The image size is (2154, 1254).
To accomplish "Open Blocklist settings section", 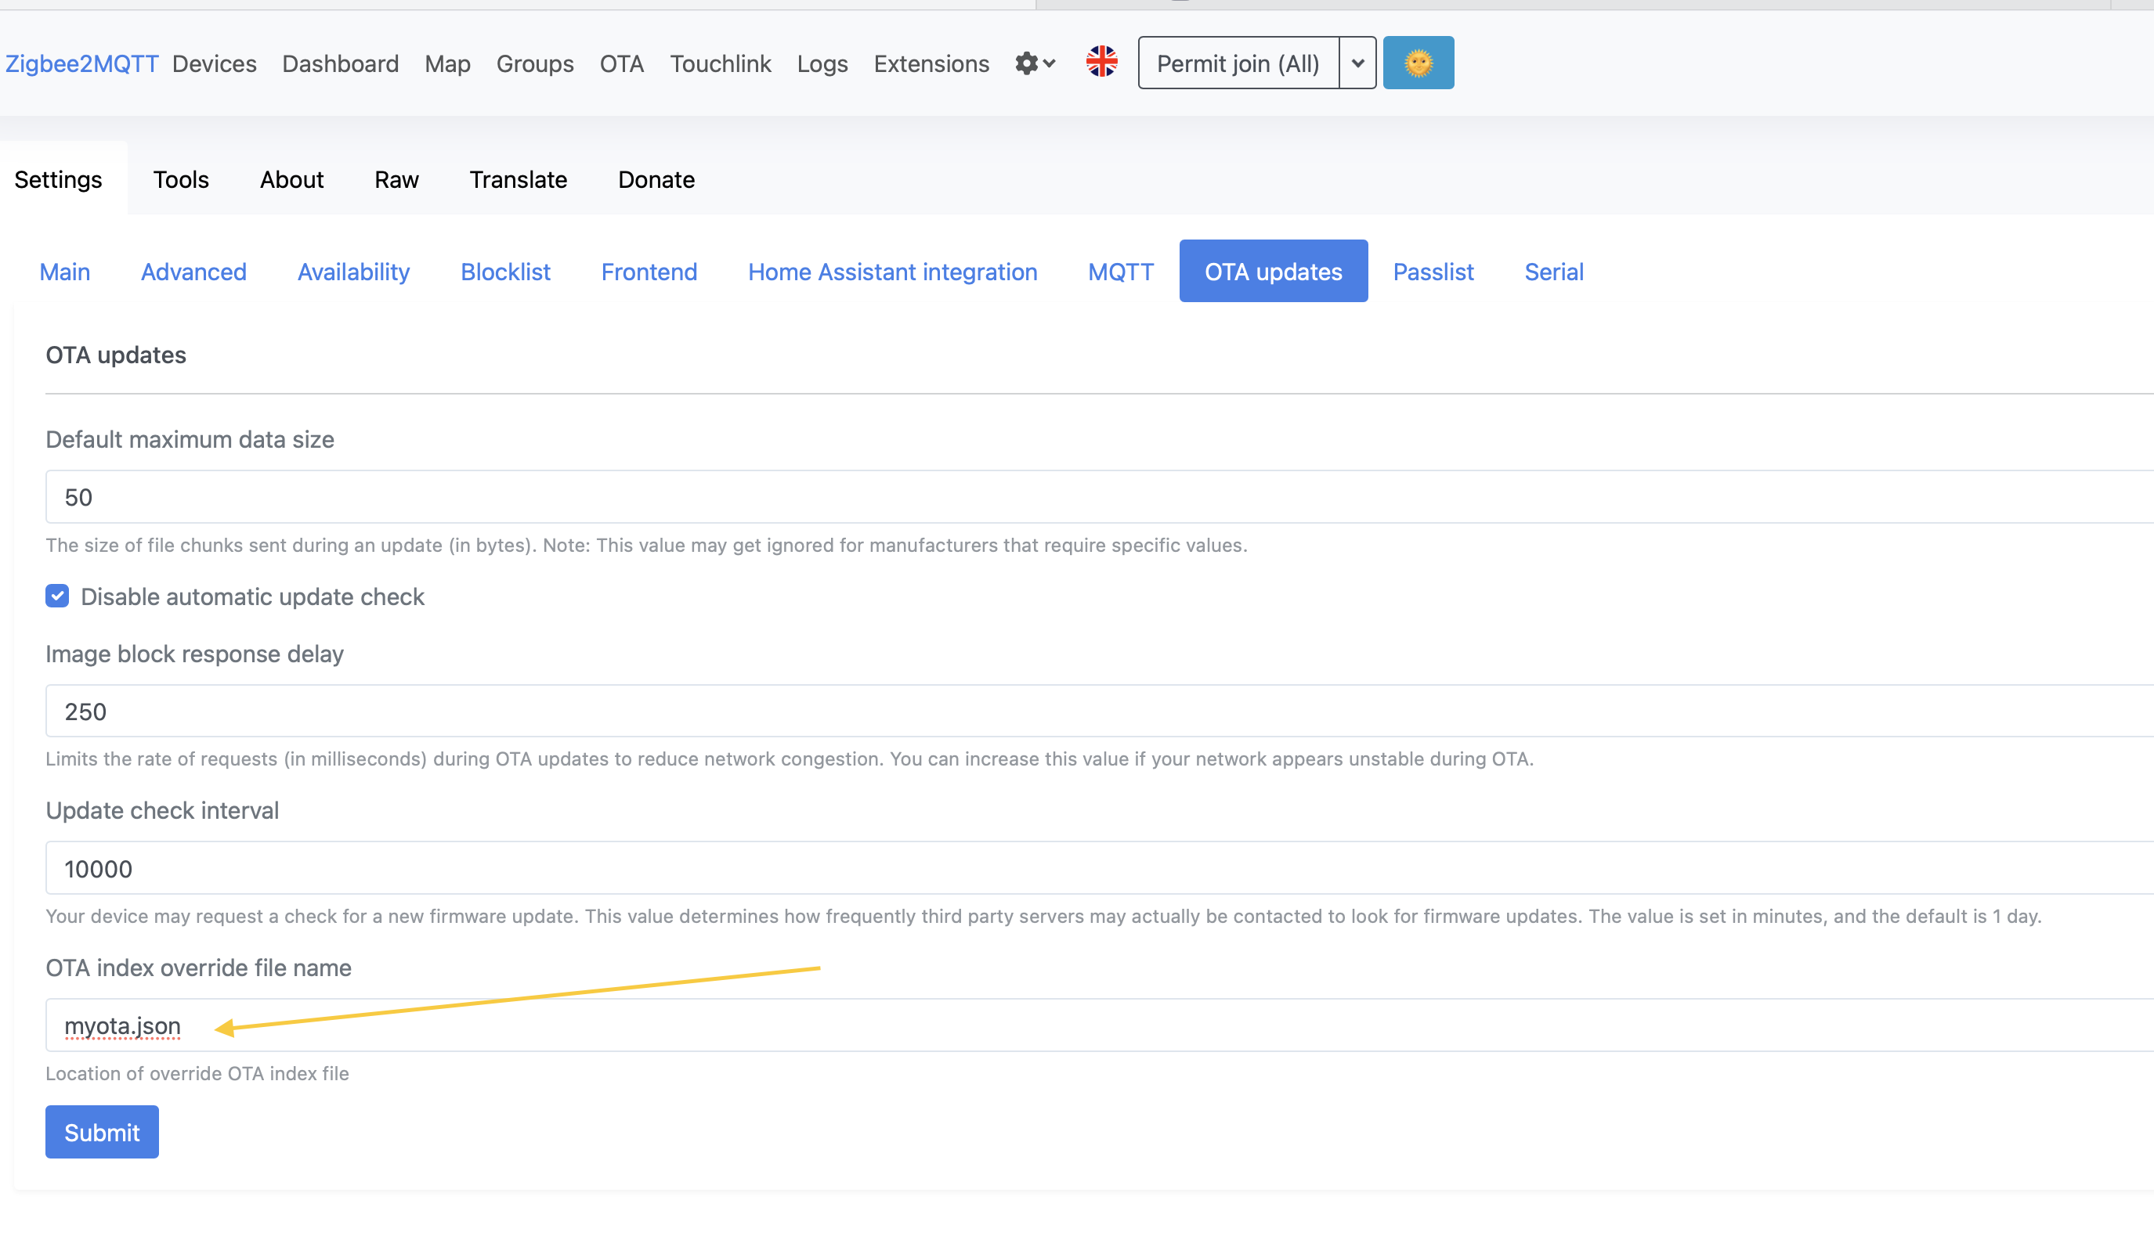I will coord(506,272).
